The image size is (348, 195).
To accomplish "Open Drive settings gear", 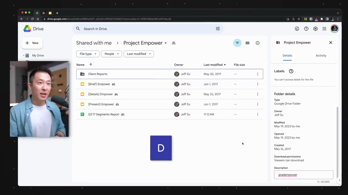I will tap(315, 29).
